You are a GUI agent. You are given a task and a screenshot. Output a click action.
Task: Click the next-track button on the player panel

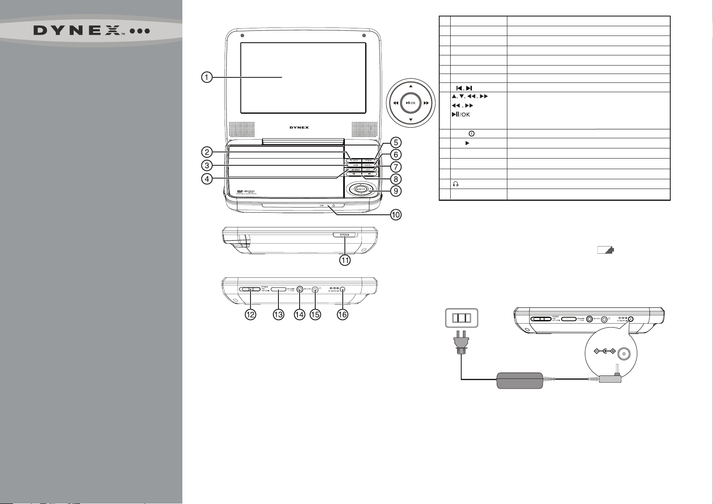[x=369, y=174]
